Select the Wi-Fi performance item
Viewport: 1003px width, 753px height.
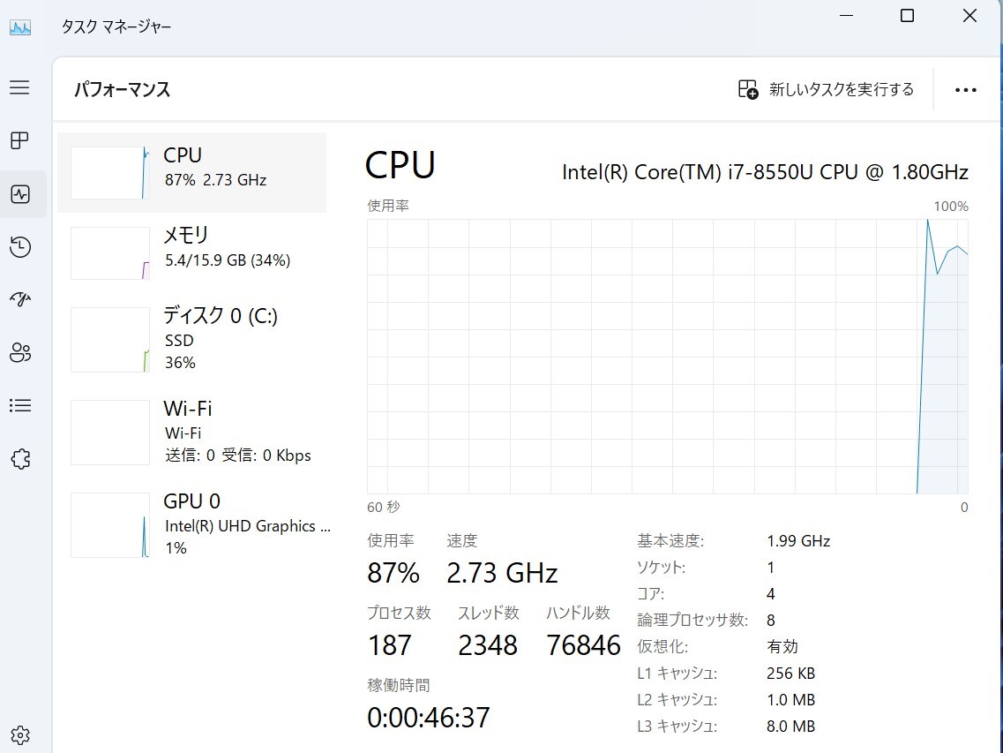192,432
